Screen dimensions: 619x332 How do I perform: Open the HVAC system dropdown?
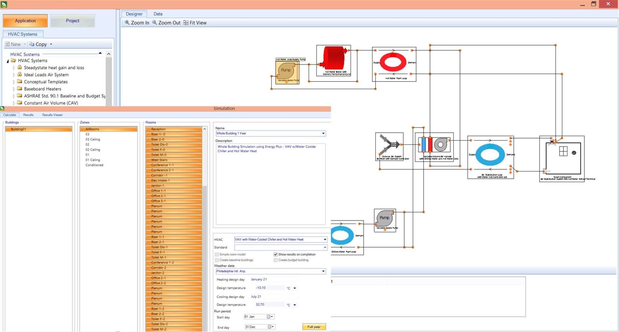(325, 240)
